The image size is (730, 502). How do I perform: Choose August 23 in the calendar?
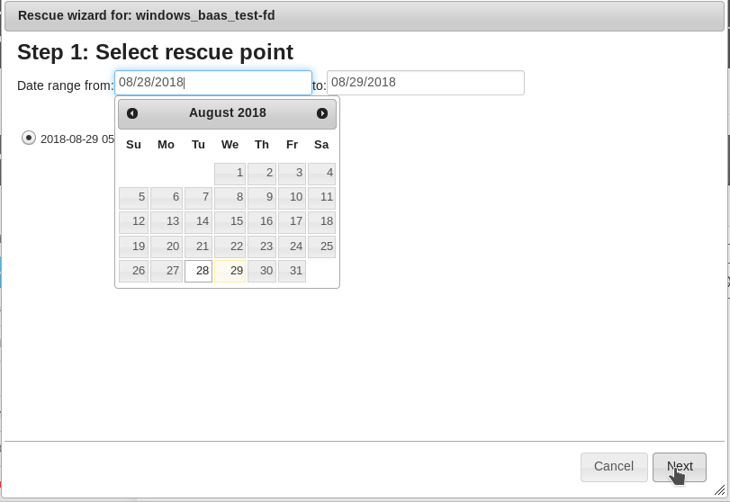[x=262, y=247]
